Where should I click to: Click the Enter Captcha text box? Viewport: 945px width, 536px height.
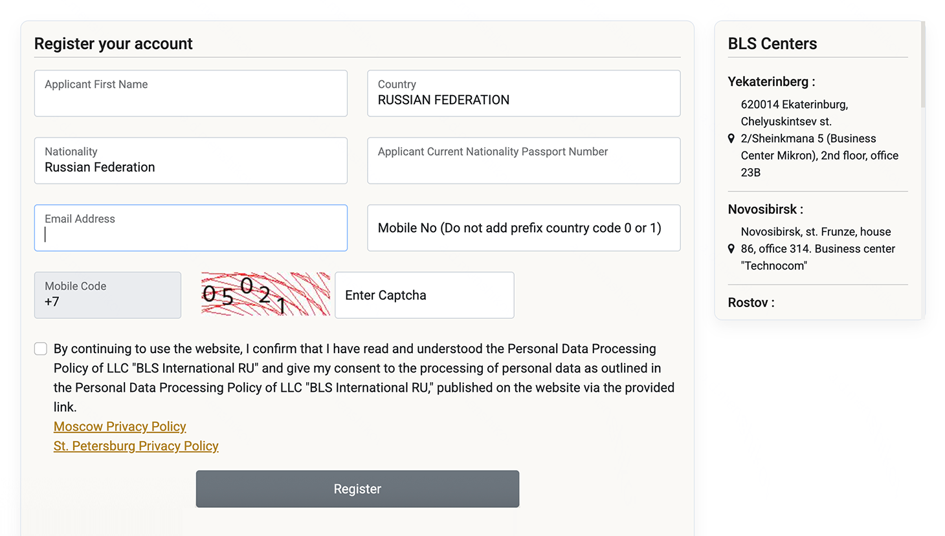pyautogui.click(x=424, y=295)
